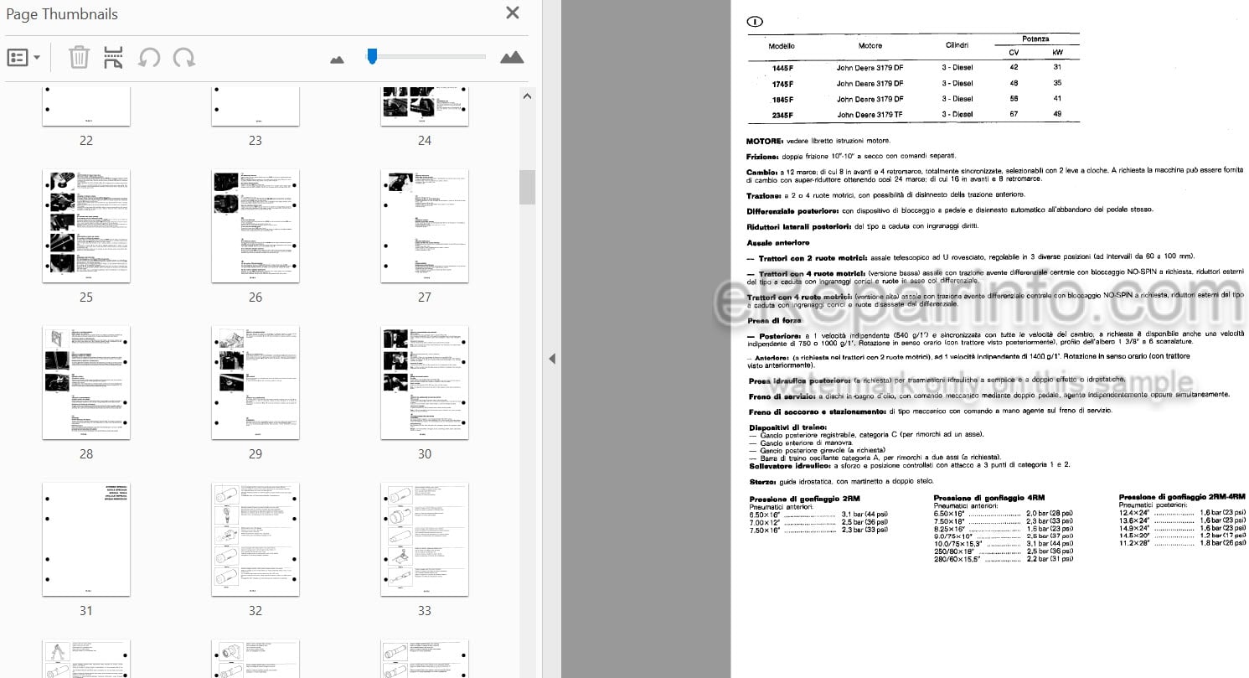The width and height of the screenshot is (1249, 678).
Task: Select page 28 thumbnail
Action: [x=86, y=382]
